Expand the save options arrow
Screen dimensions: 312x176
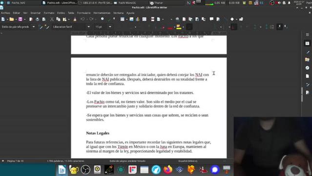coord(25,20)
